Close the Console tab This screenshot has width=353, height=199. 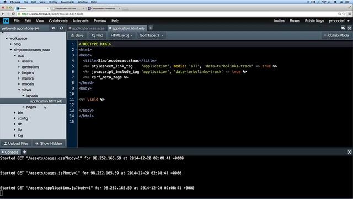[3, 153]
